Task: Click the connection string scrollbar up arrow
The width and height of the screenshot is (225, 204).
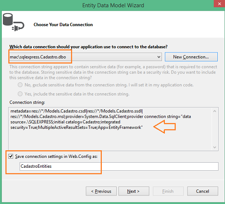Action: 215,111
